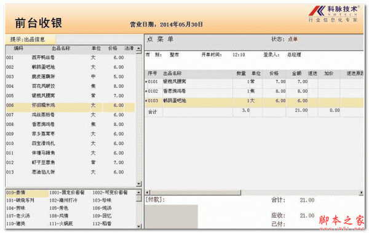Open category 107-老火汤

[18, 216]
